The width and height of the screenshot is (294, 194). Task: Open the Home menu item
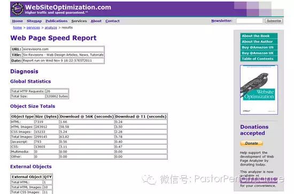pyautogui.click(x=18, y=21)
